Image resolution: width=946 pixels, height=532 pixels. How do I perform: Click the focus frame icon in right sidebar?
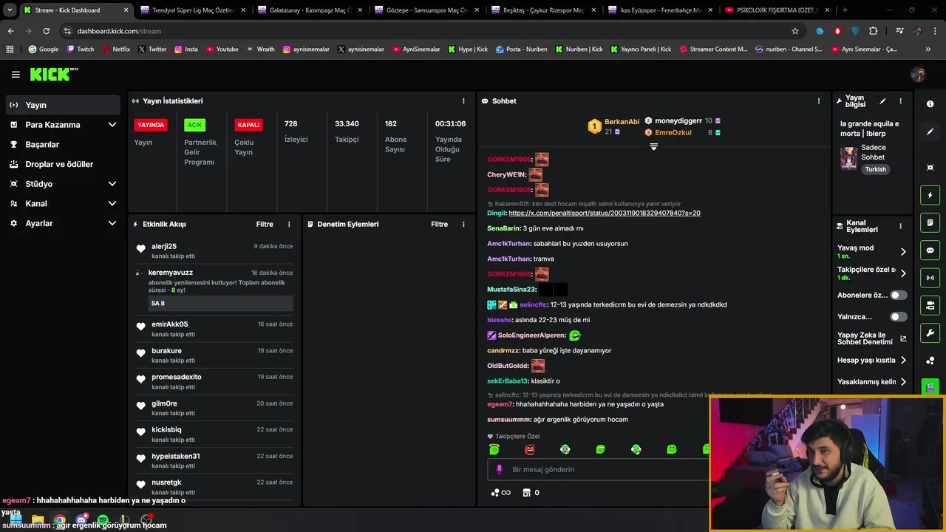click(930, 168)
